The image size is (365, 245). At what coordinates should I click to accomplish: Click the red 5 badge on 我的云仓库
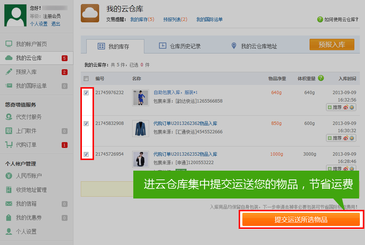(x=65, y=58)
